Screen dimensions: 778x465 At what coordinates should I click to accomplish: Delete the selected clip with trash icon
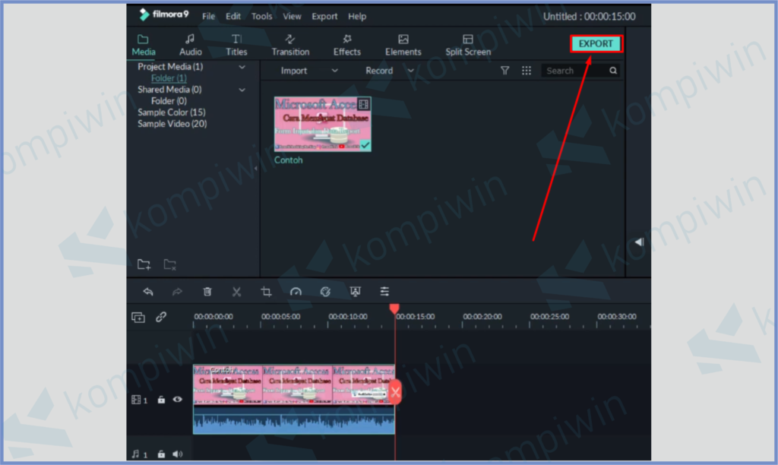(207, 292)
